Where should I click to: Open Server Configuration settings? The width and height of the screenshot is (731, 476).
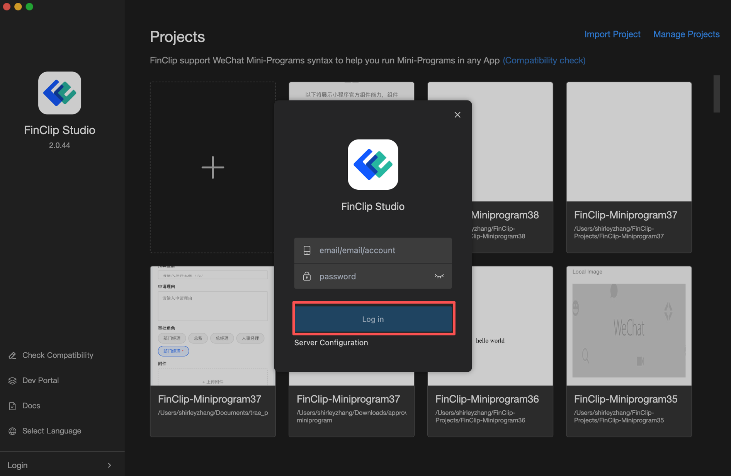coord(331,343)
